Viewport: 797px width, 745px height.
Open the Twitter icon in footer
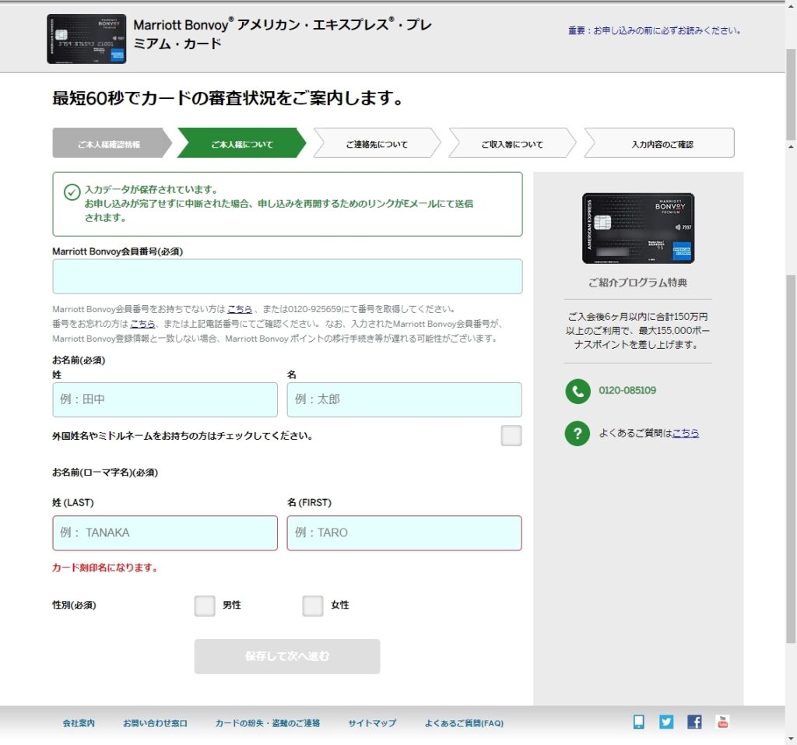(666, 722)
